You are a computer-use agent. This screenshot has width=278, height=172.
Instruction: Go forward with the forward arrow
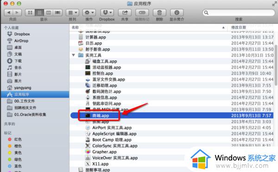click(x=17, y=13)
